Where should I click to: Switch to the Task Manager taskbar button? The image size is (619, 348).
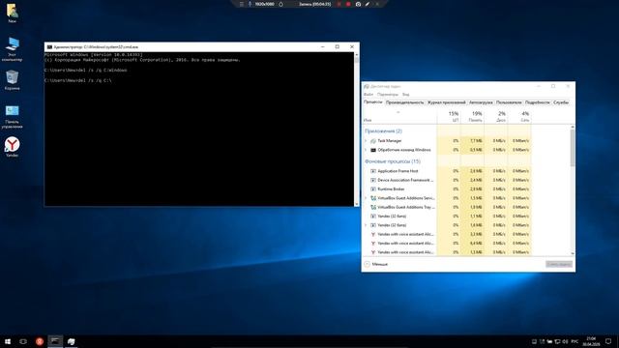coord(71,341)
